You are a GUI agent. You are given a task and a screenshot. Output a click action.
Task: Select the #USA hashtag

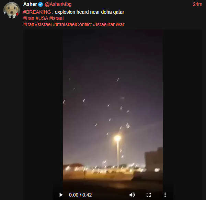coord(42,18)
